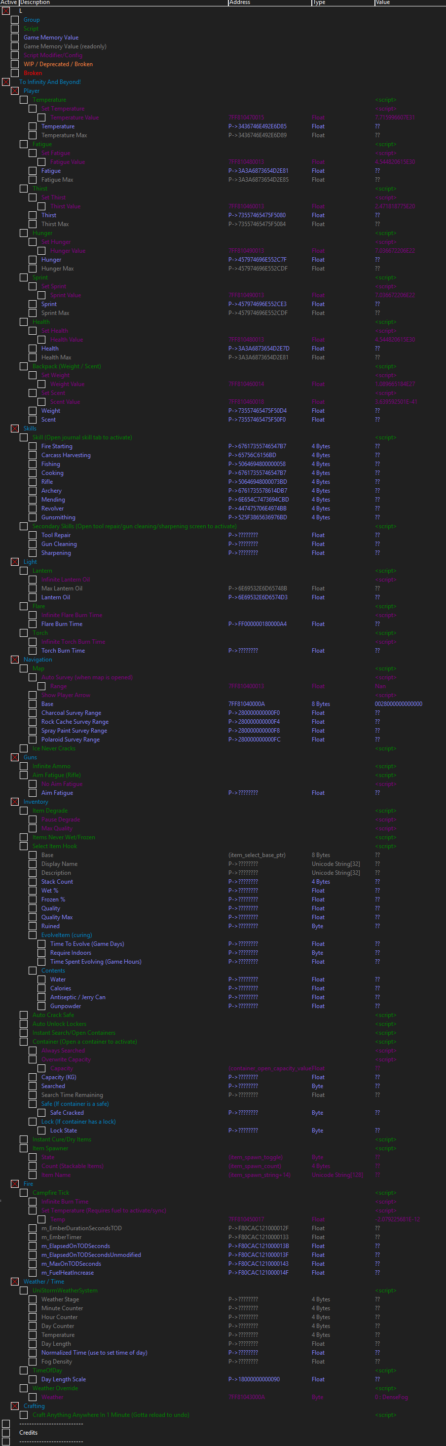Enable the Hunger script checkbox
The image size is (446, 1446).
[24, 233]
